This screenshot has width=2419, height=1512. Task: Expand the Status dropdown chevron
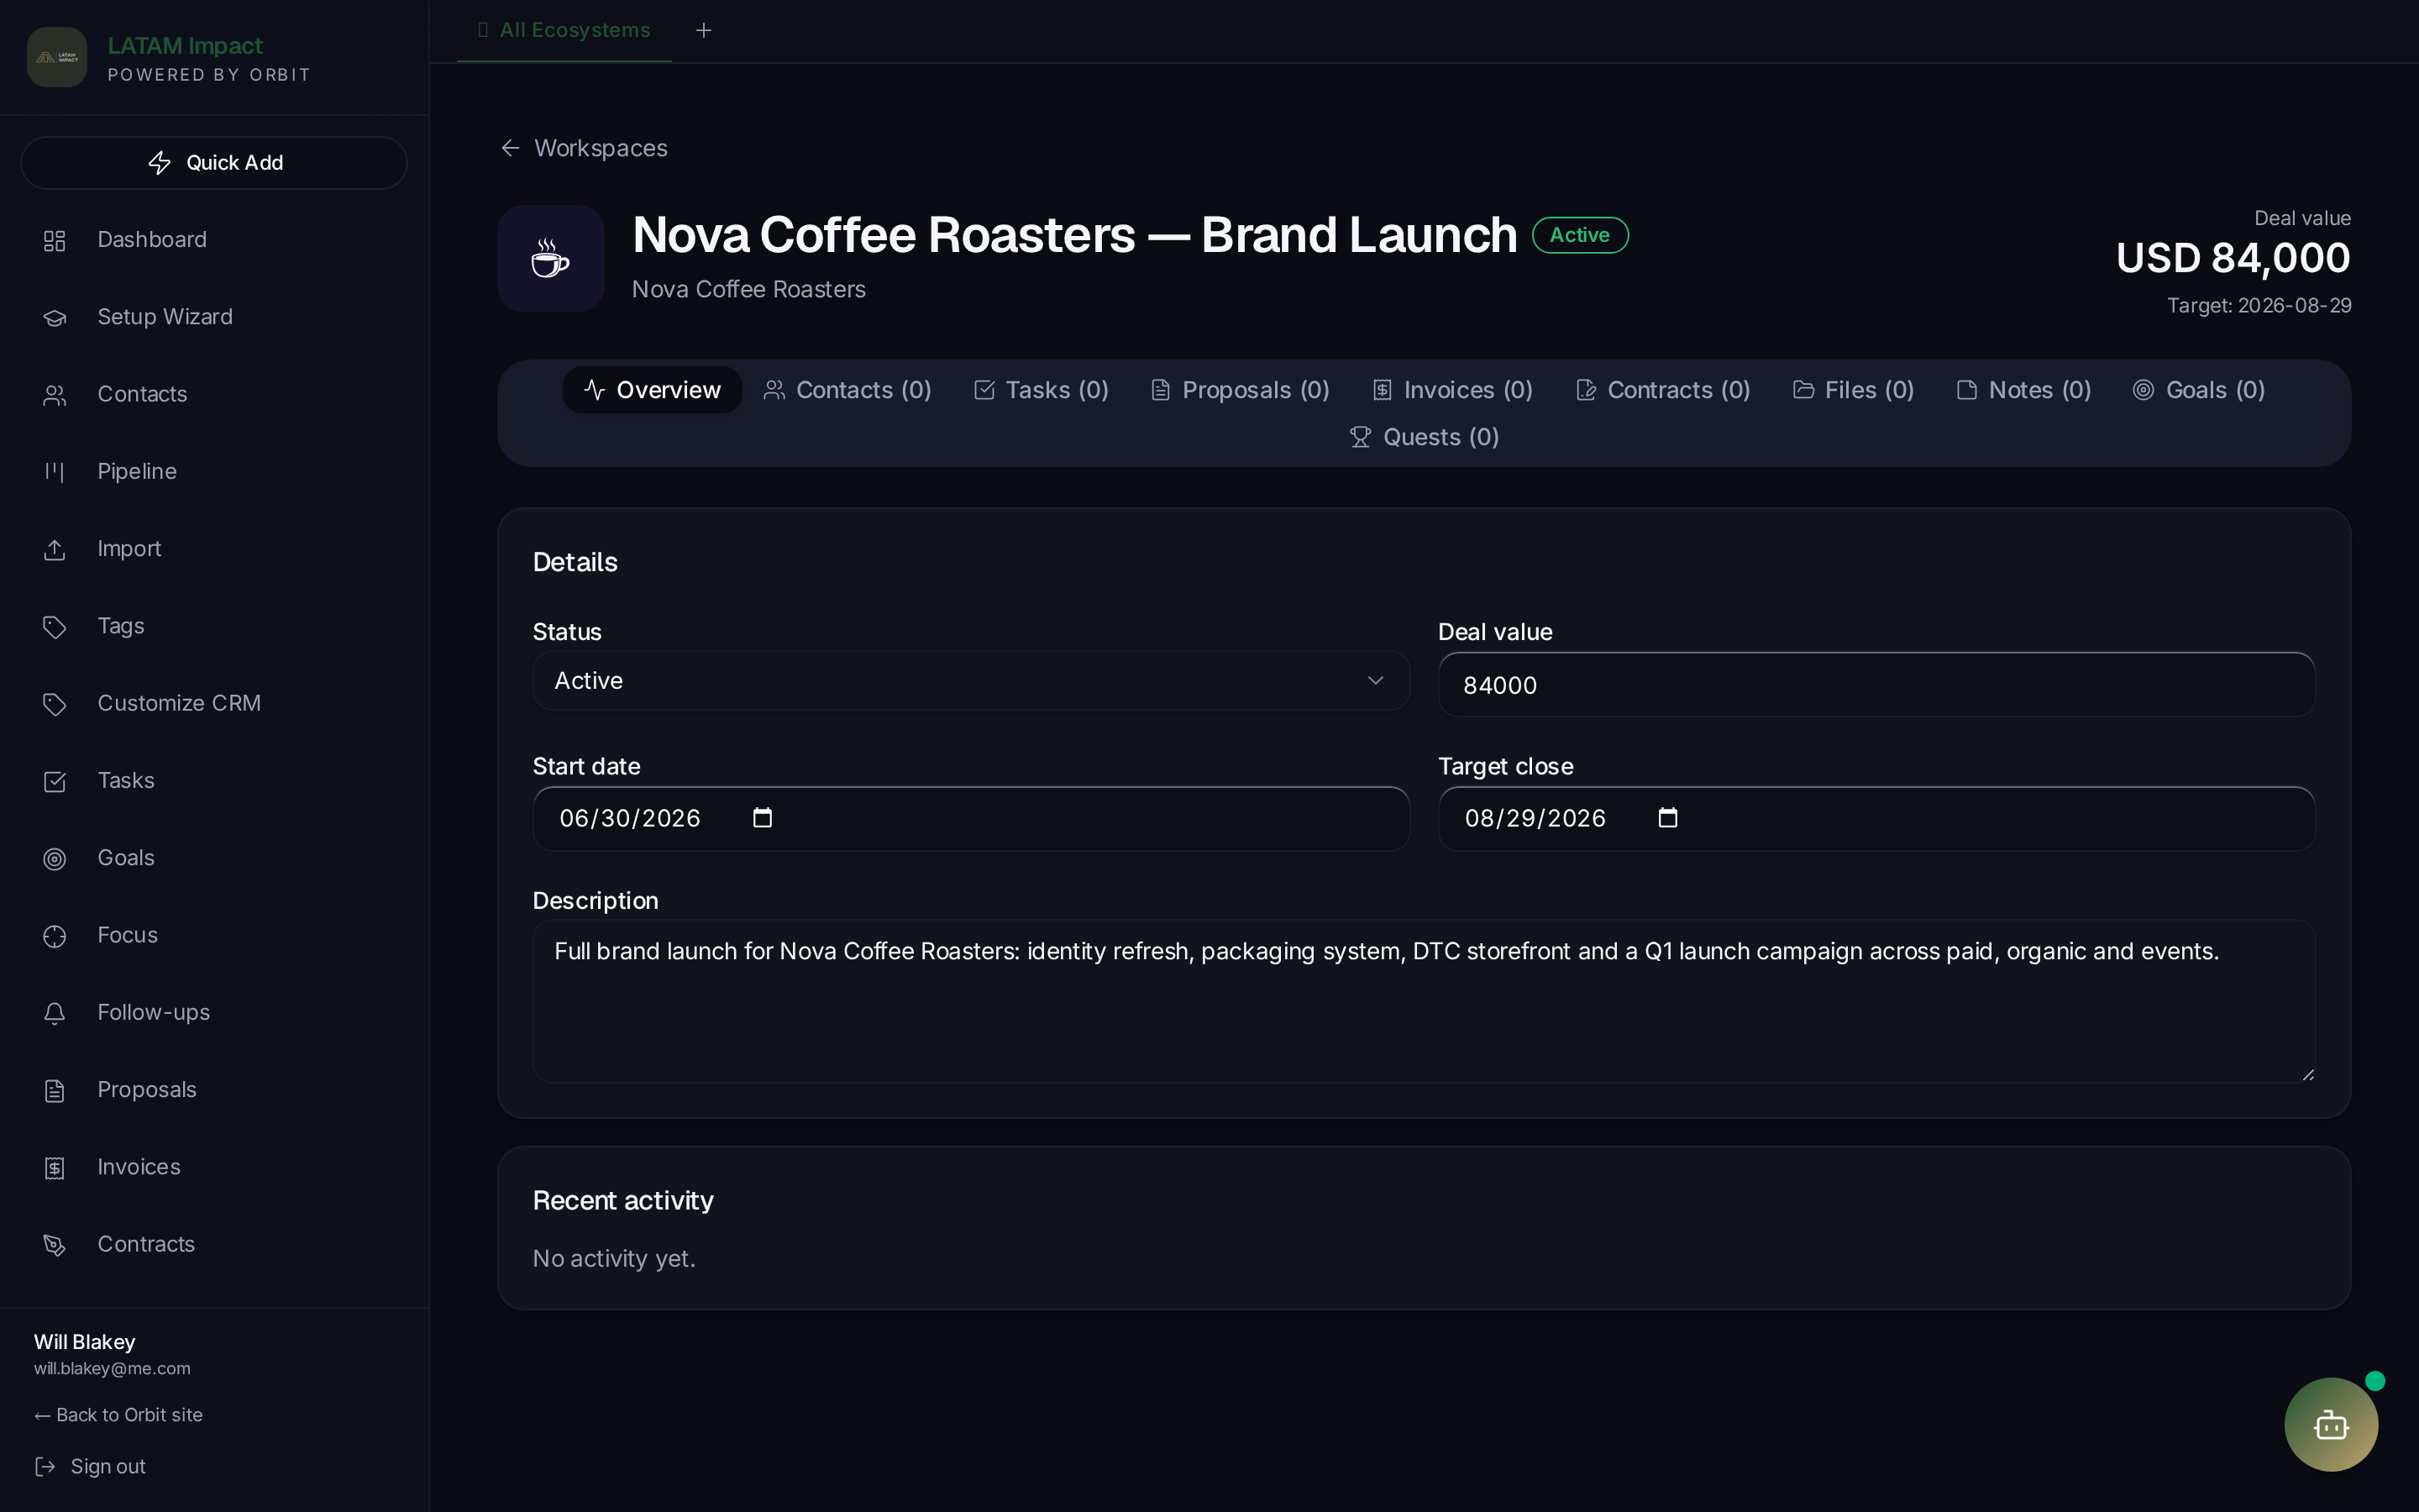[1376, 681]
